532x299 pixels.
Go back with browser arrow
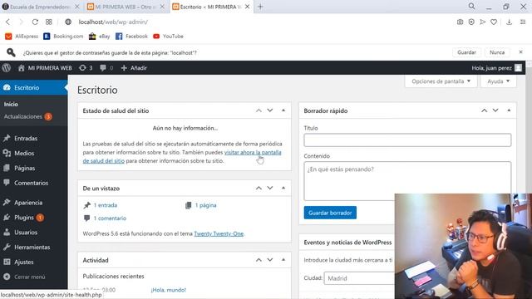(x=7, y=22)
